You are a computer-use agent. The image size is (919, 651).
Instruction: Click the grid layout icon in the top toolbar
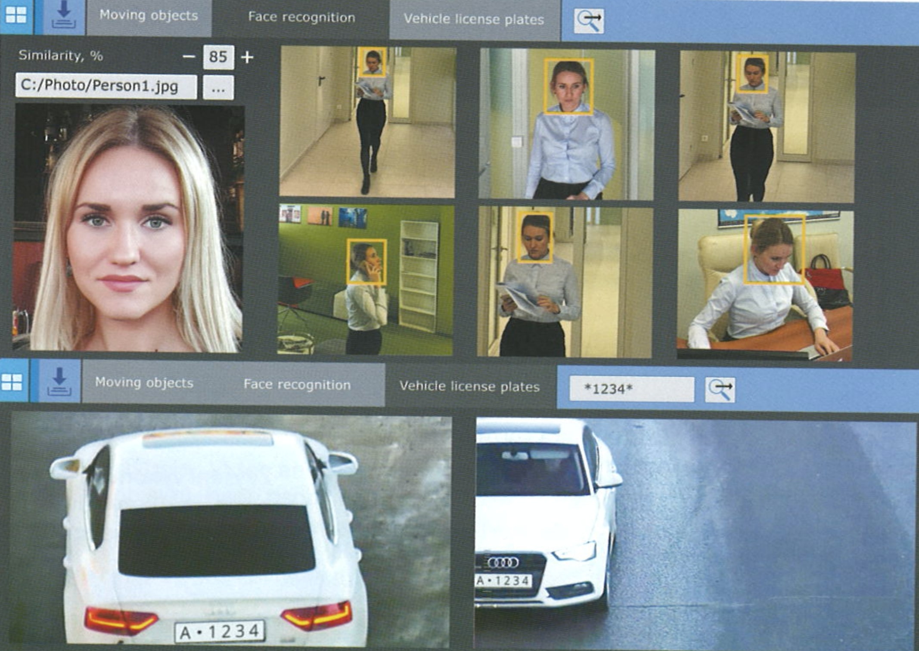coord(16,15)
